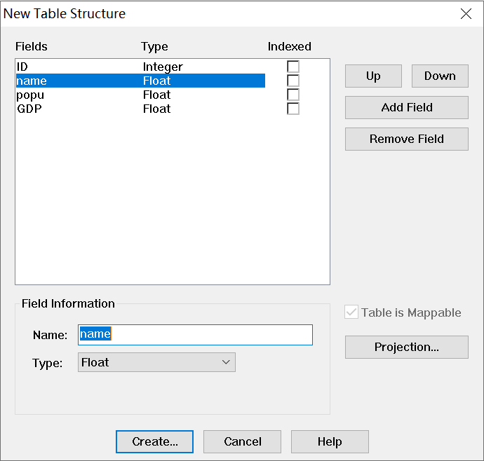Open the Projection settings
This screenshot has height=461, width=484.
point(407,348)
